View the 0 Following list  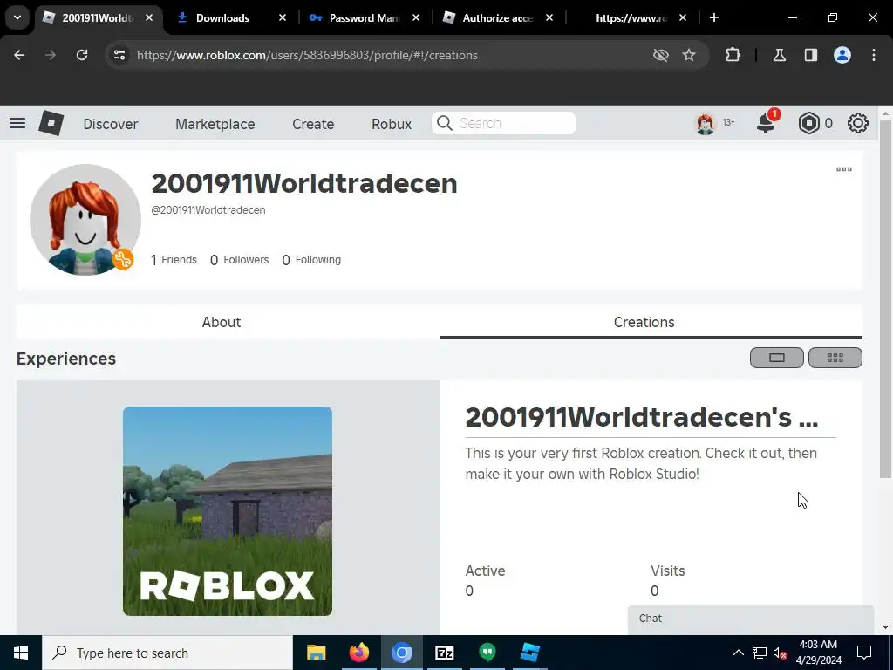click(x=311, y=260)
